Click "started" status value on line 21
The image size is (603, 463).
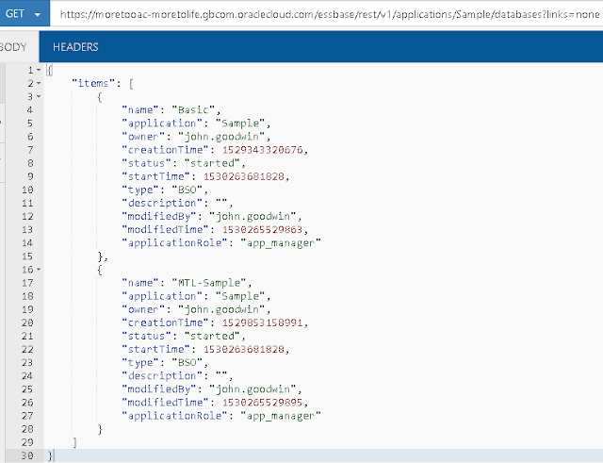click(x=212, y=336)
